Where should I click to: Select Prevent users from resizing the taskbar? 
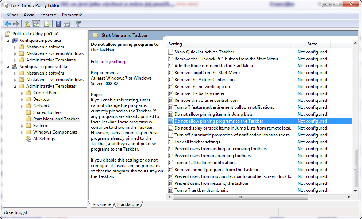click(x=212, y=183)
